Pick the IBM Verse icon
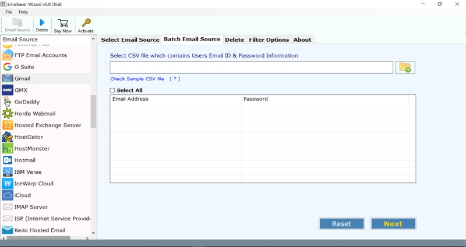Viewport: 466px width, 247px height. (x=8, y=171)
